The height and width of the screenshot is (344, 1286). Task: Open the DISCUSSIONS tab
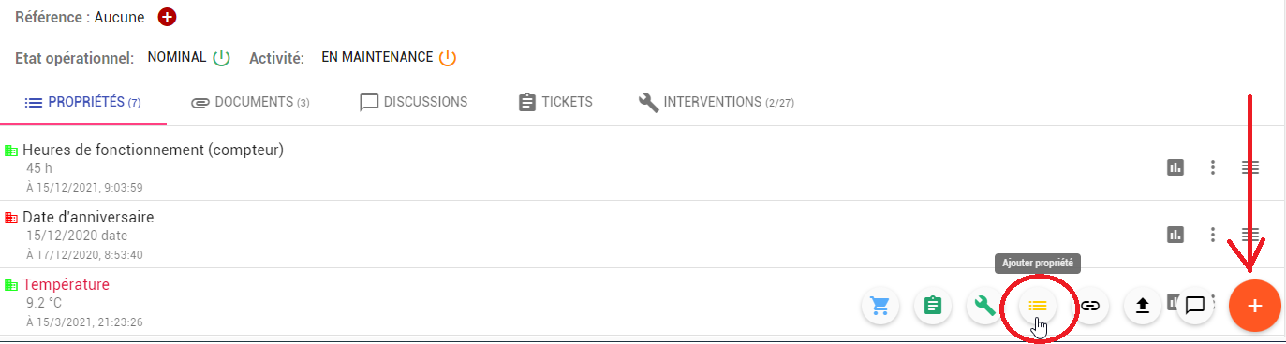click(414, 102)
